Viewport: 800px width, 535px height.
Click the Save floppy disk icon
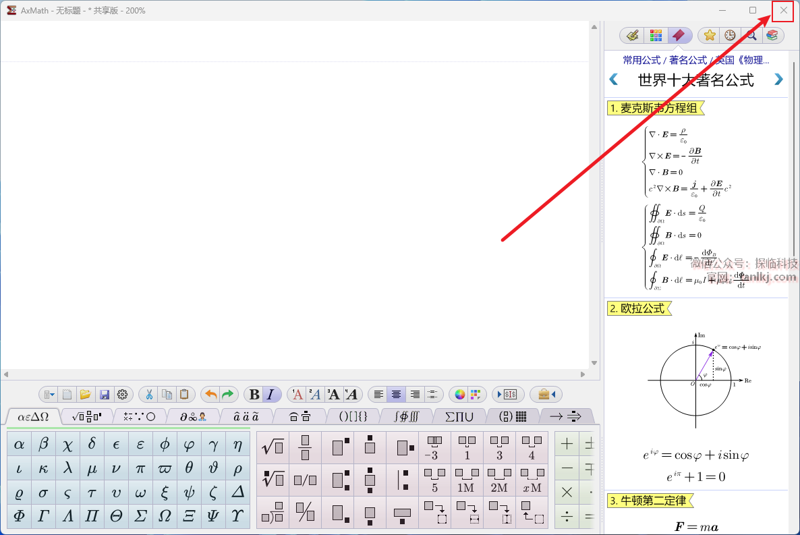click(104, 395)
